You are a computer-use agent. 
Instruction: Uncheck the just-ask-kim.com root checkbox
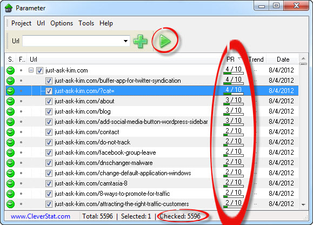(39, 70)
